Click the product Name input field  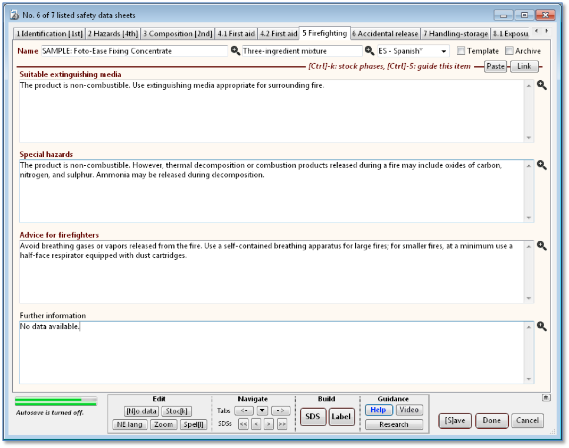(135, 51)
